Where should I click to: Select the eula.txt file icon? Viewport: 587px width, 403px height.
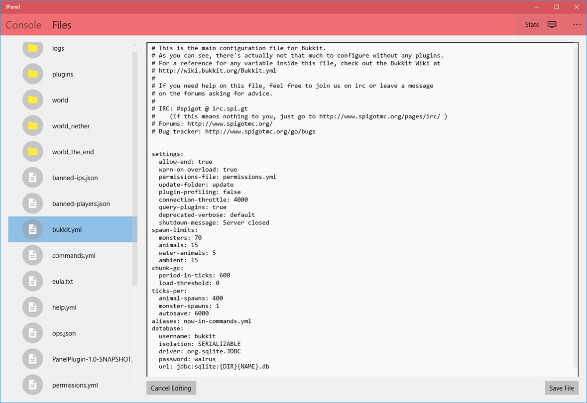tap(33, 281)
